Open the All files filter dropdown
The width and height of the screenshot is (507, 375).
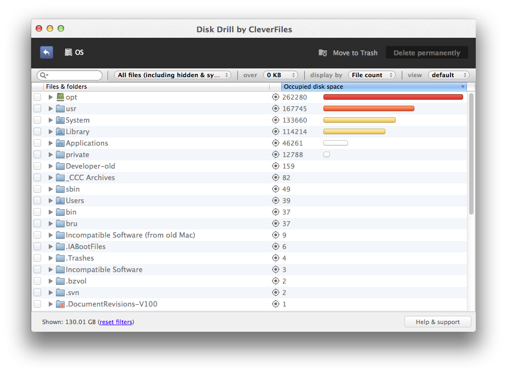click(173, 75)
